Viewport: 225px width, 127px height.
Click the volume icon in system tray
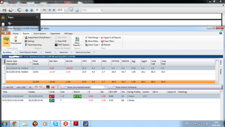(x=207, y=124)
